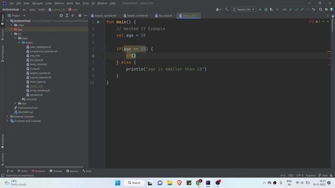Start the Debug bug icon
The image size is (335, 188).
266,9
